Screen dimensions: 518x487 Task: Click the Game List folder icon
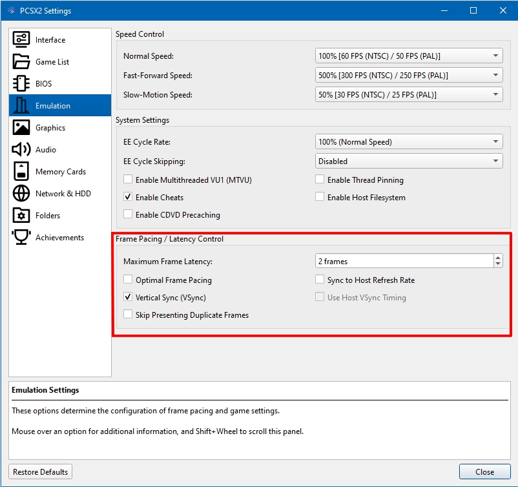[21, 61]
